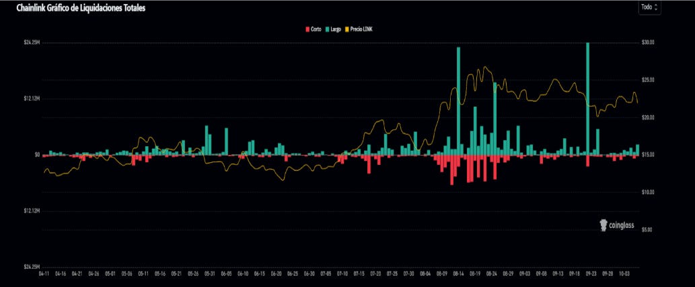Select the 05-16 date label
The image size is (695, 287).
pyautogui.click(x=160, y=274)
